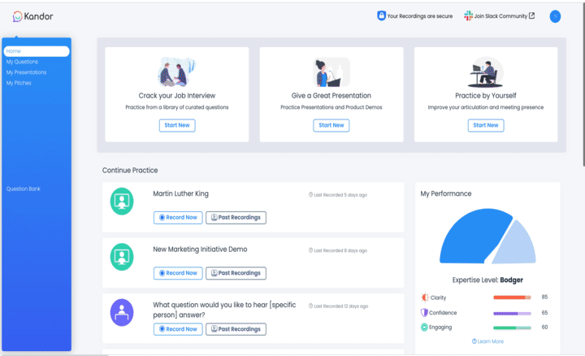The image size is (585, 356).
Task: Click the secure recordings lock icon
Action: pyautogui.click(x=381, y=15)
